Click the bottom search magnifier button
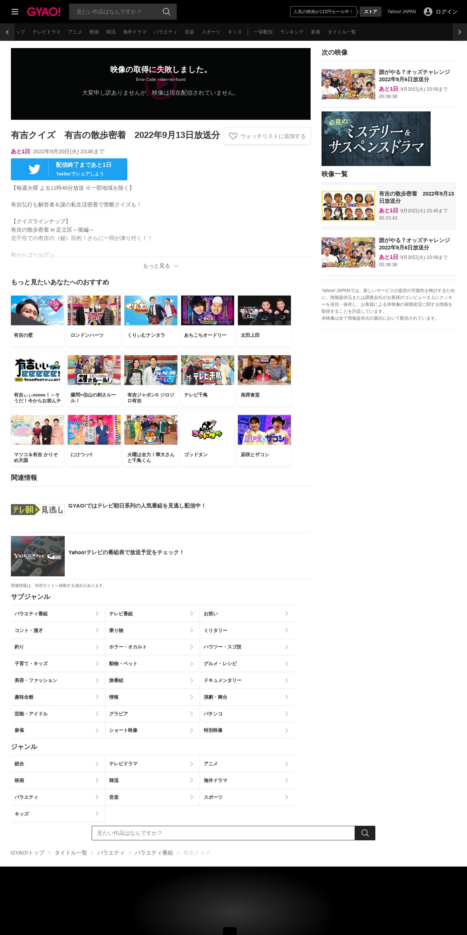Viewport: 467px width, 935px height. click(x=365, y=833)
